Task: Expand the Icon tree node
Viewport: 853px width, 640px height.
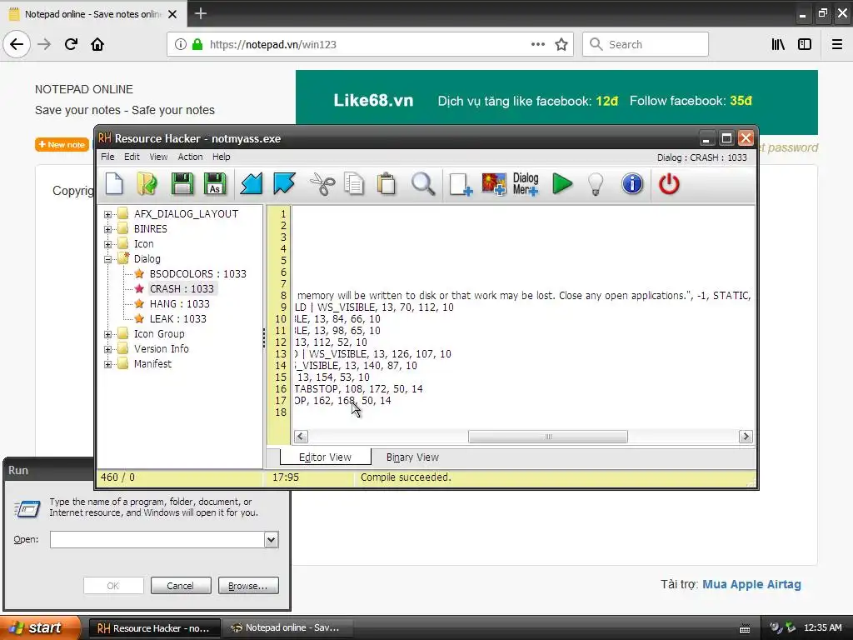Action: coord(107,244)
